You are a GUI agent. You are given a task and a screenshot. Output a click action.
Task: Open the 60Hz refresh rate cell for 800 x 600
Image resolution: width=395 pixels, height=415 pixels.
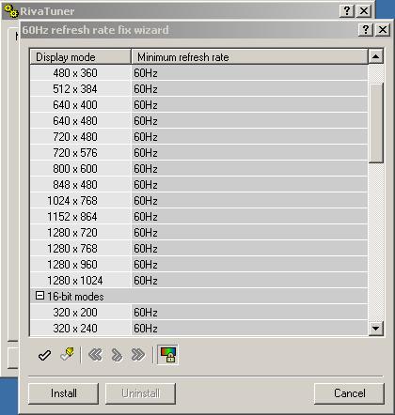coord(249,169)
